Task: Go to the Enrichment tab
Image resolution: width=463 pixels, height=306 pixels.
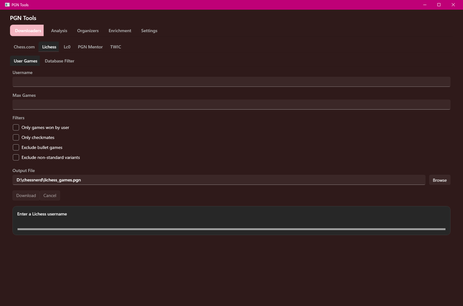Action: pyautogui.click(x=120, y=31)
